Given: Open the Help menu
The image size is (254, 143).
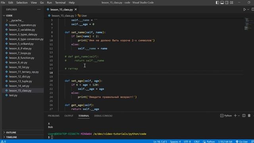Looking at the screenshot, I should 71,3.
